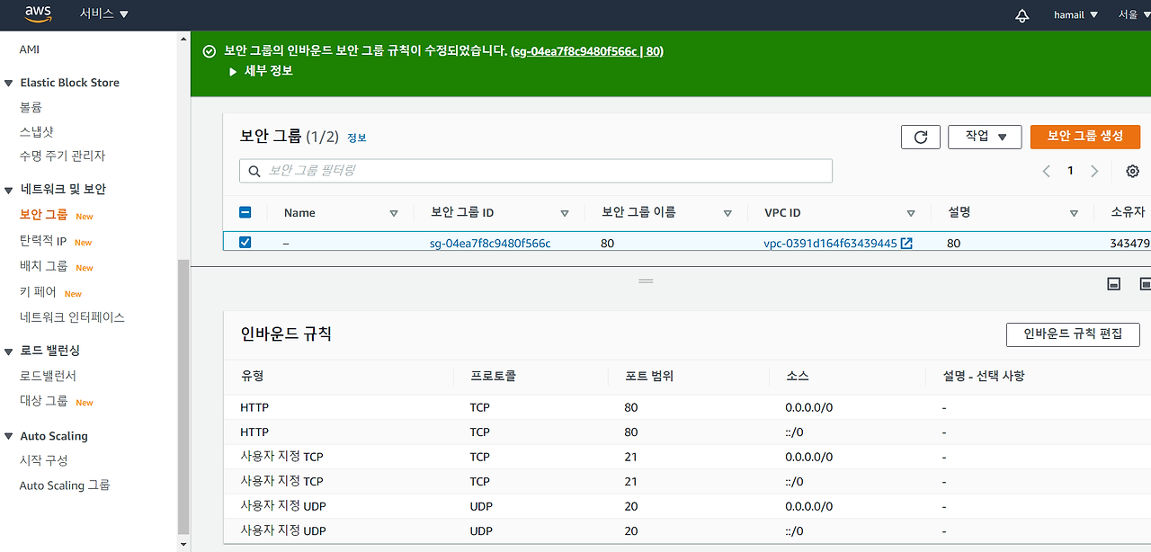Screen dimensions: 1151x552
Task: Click the 인바운드 규칙 편집 button
Action: point(1073,334)
